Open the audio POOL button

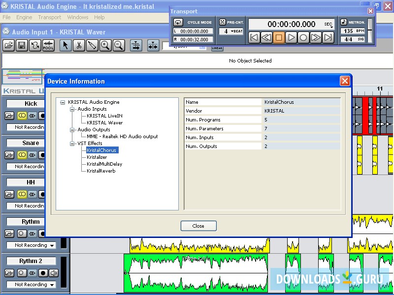[x=48, y=46]
